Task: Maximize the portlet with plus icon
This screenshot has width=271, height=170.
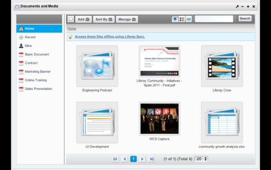Action: tap(248, 6)
